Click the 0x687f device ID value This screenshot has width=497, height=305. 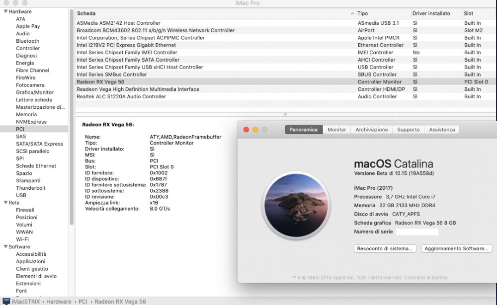(158, 179)
